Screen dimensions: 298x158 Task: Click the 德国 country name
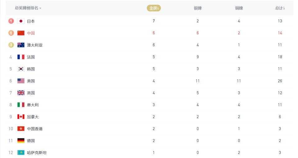tap(31, 141)
